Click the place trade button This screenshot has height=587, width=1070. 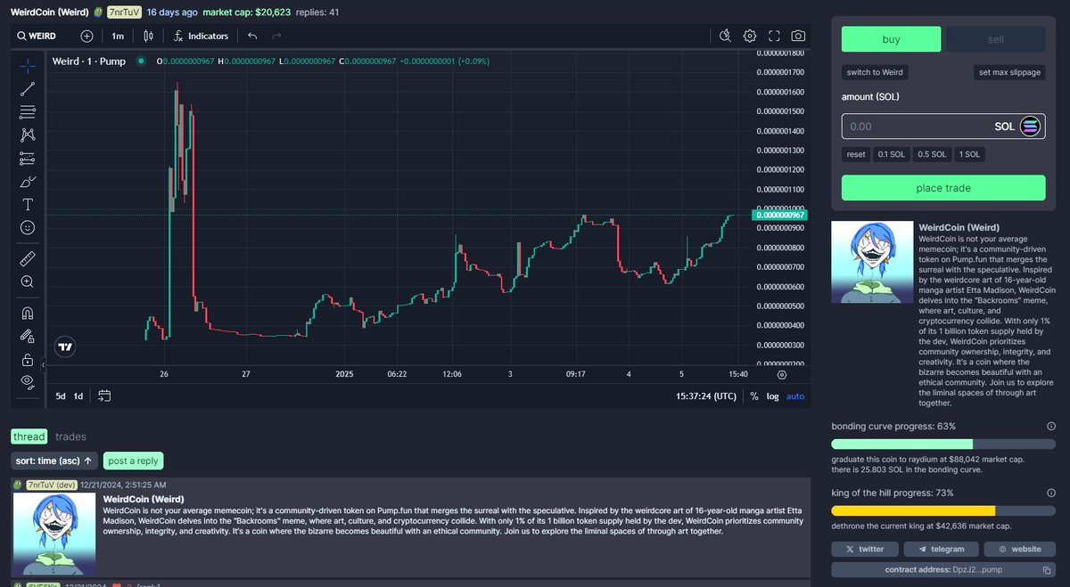click(x=943, y=188)
